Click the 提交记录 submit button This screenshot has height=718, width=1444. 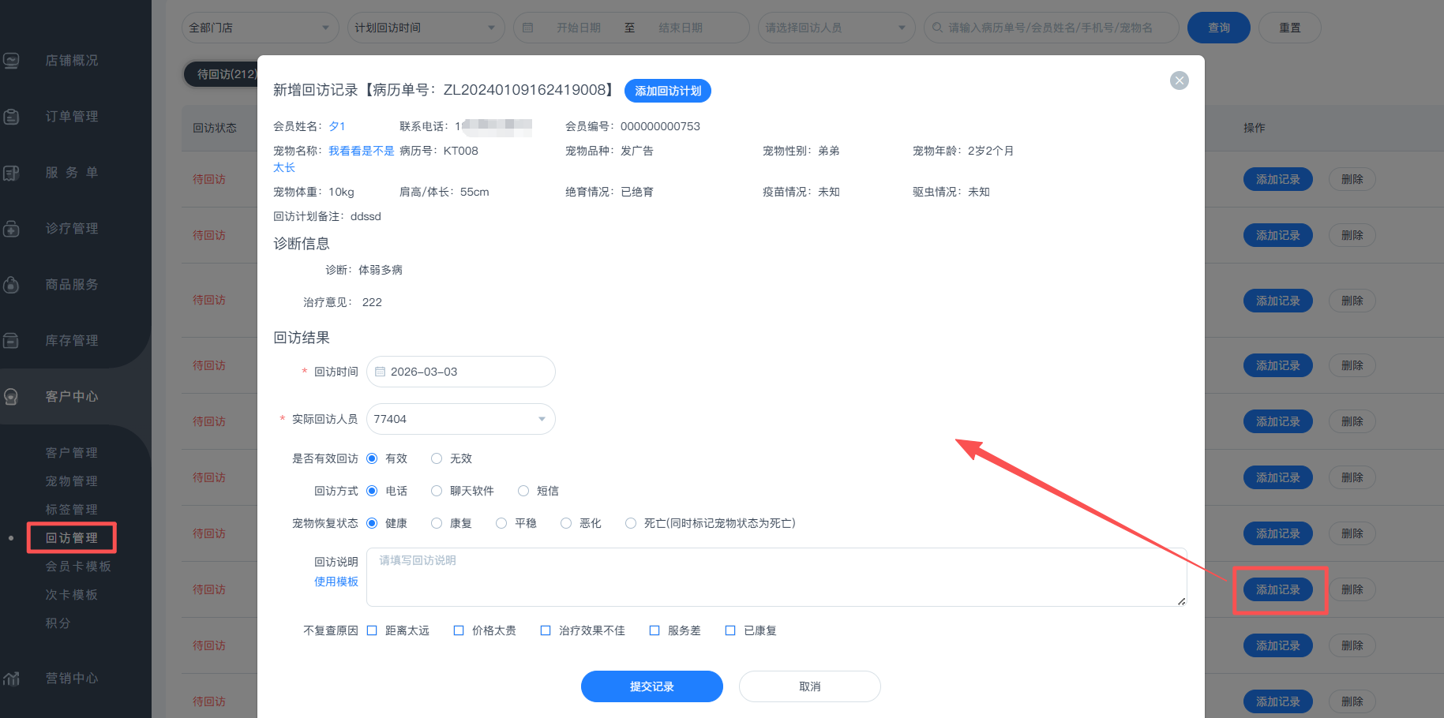[651, 686]
